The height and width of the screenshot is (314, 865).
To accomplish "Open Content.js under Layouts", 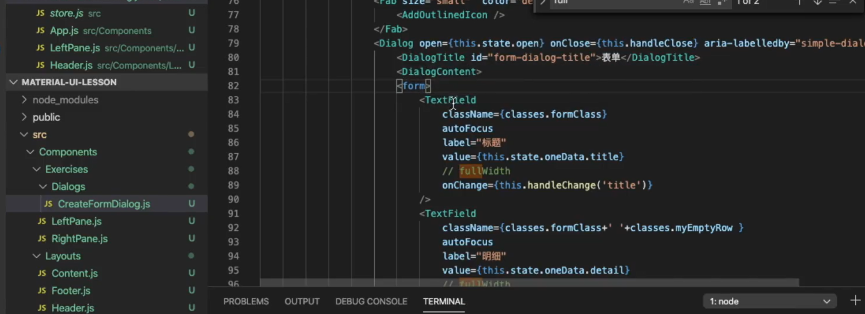I will click(107, 273).
